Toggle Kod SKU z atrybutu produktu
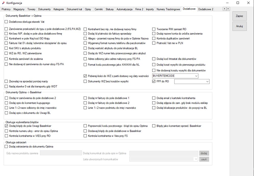 tap(6, 48)
